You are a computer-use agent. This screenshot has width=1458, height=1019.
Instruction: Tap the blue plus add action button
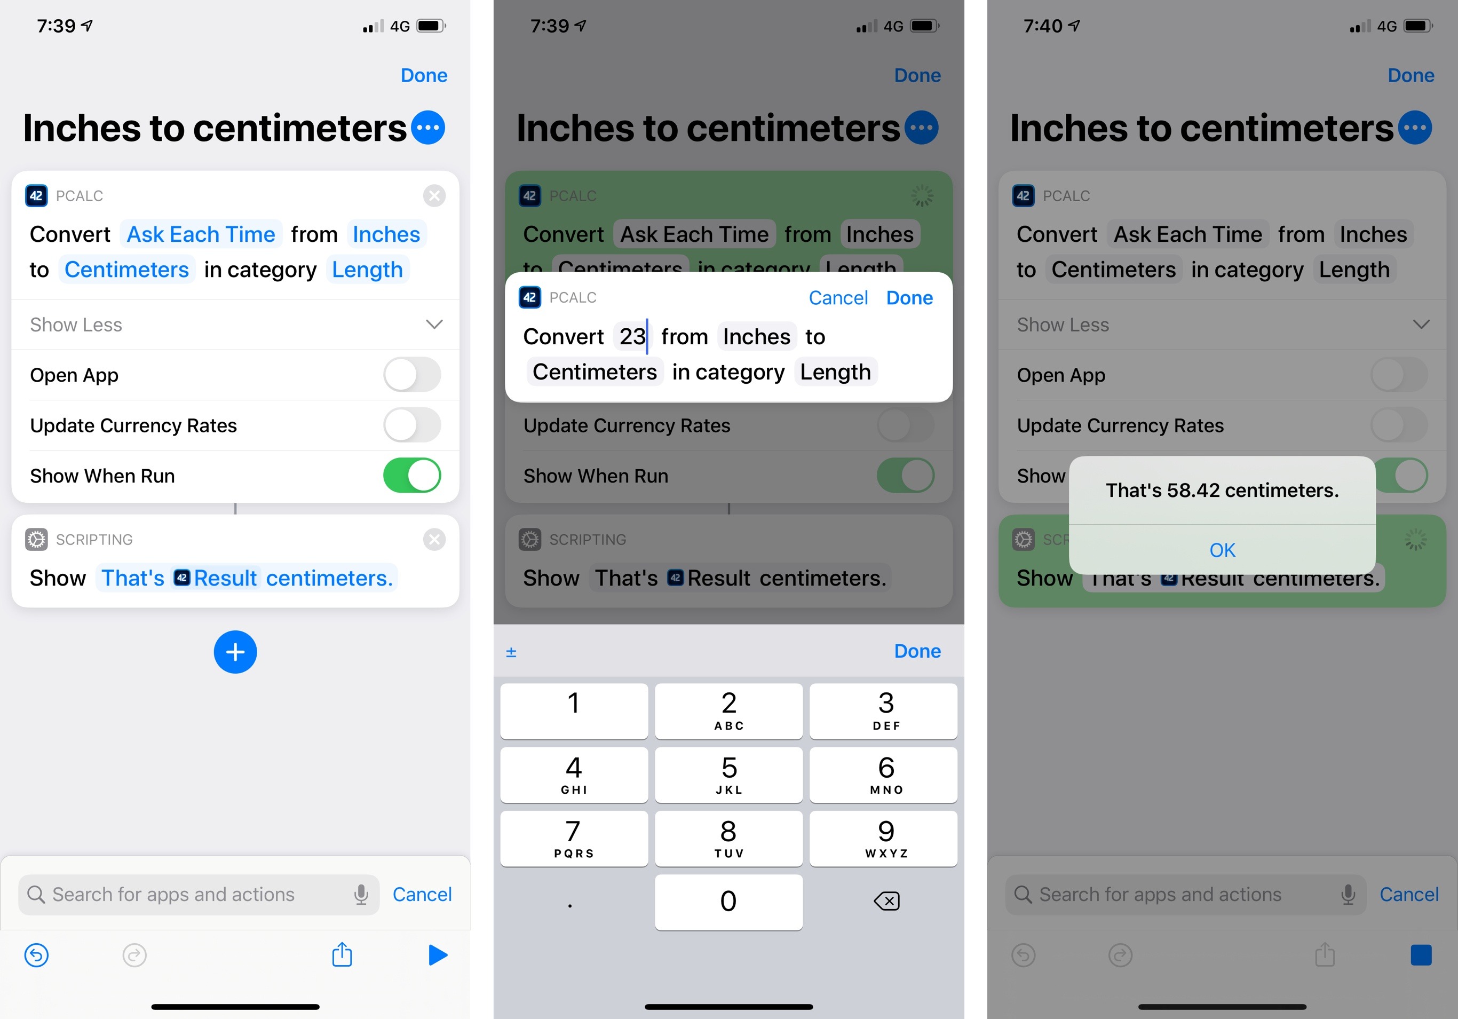click(235, 651)
